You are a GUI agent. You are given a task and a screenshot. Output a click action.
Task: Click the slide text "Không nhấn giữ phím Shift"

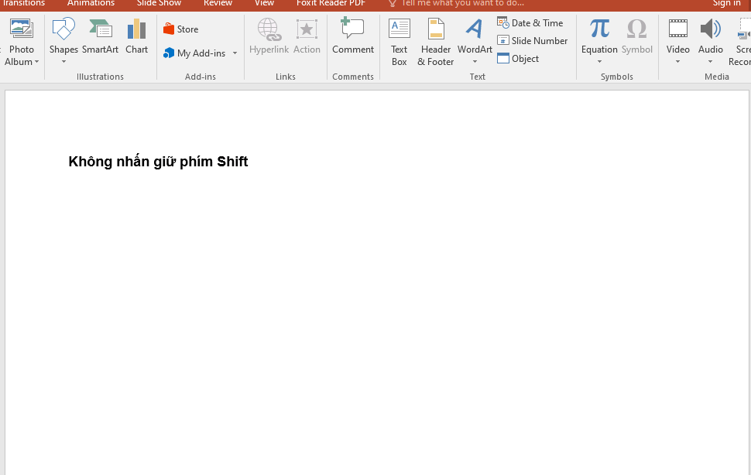point(158,162)
